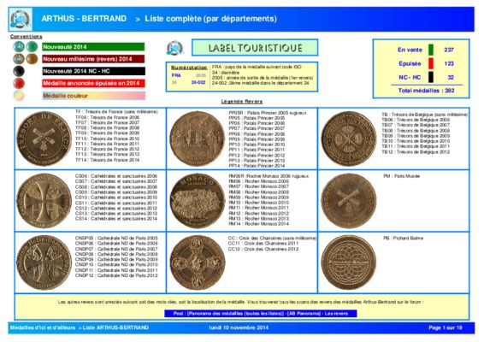Click the Arthus-Bertrand logo in header

(x=21, y=19)
